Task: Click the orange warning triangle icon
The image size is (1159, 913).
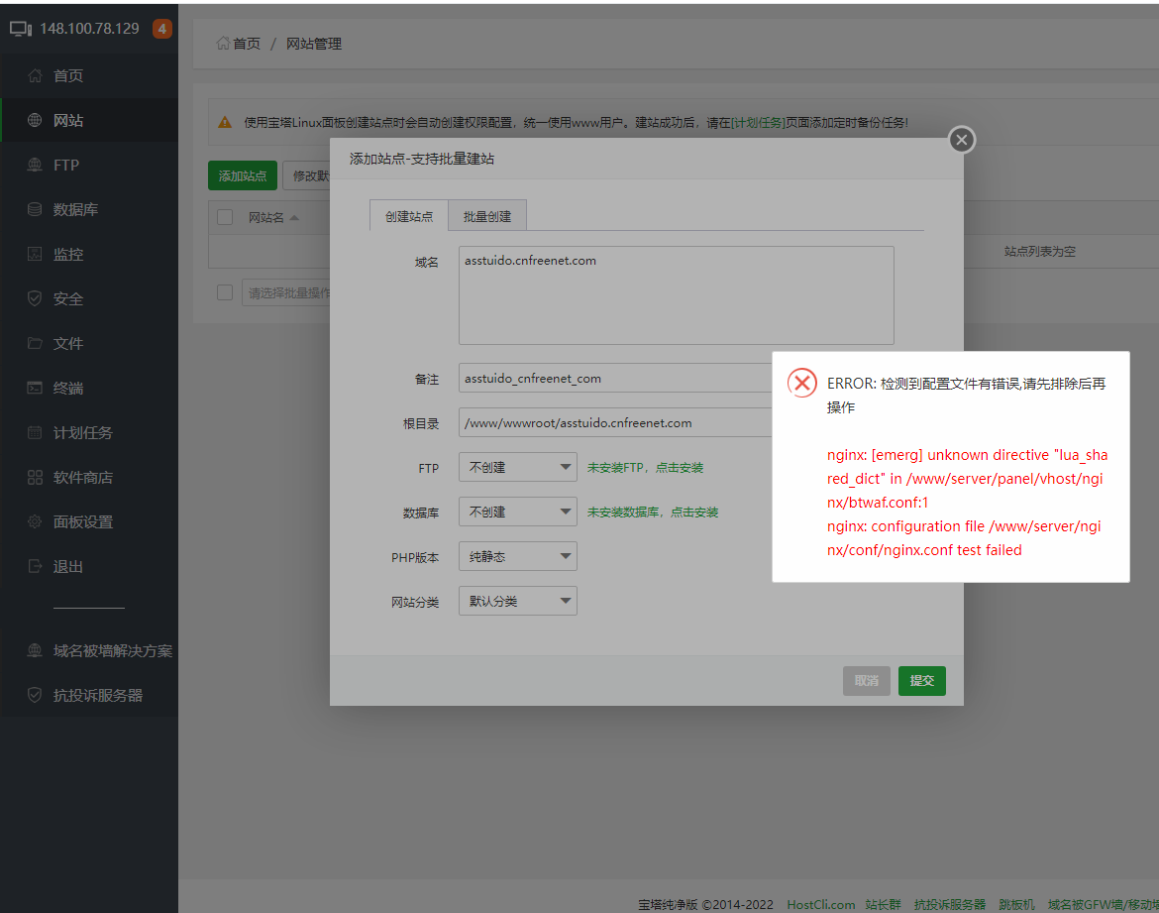Action: tap(225, 122)
